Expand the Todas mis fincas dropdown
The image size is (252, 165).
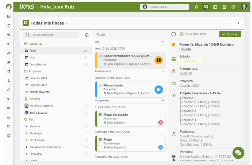[x=66, y=23]
